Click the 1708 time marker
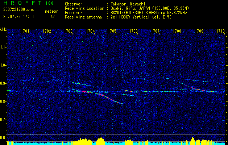Viewport: 228px width, 145px height. click(x=177, y=31)
